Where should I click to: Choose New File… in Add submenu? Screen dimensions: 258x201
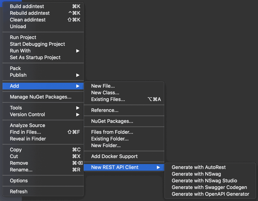tap(124, 86)
